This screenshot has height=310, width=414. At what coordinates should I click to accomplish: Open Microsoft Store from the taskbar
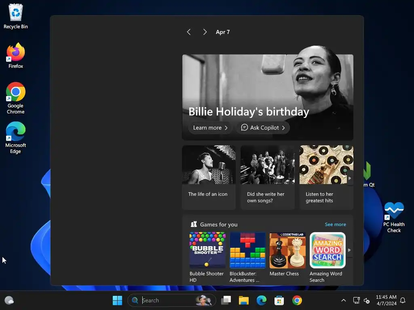tap(279, 300)
